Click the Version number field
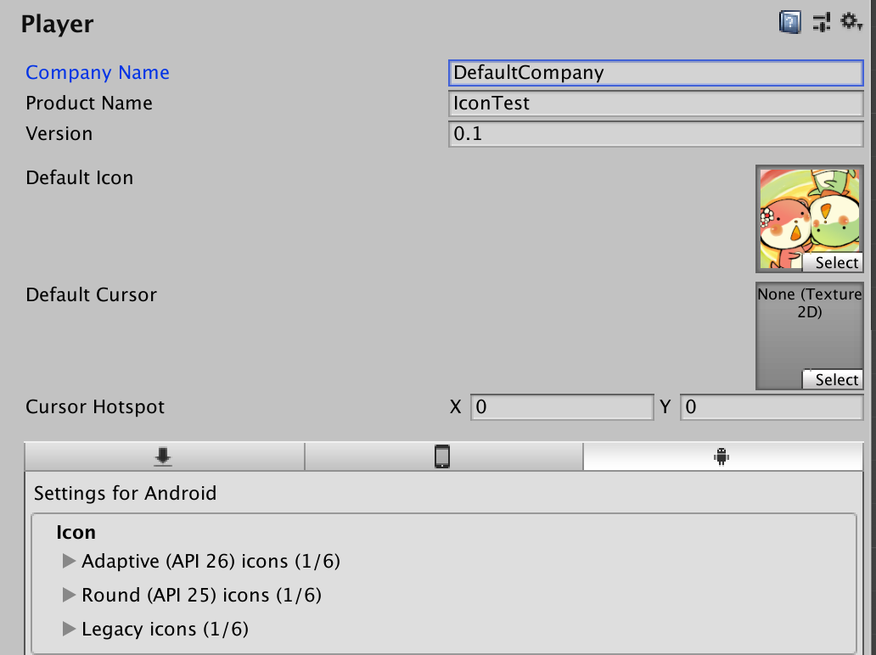The width and height of the screenshot is (876, 655). 654,133
